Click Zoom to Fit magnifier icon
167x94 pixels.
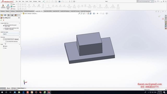tap(79, 14)
